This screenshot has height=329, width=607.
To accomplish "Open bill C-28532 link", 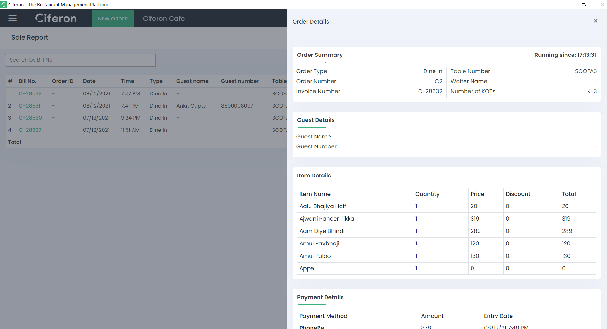I will point(30,93).
